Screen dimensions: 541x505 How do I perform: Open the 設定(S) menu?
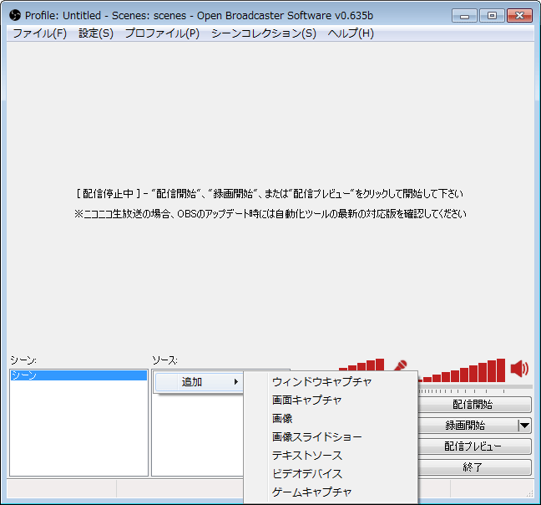[x=96, y=33]
